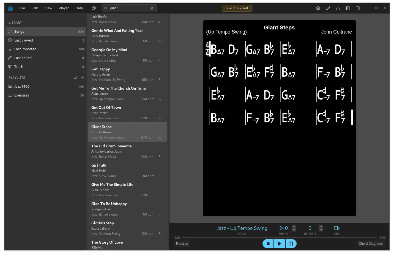Open Last edited in the library
This screenshot has height=259, width=394.
pyautogui.click(x=46, y=58)
